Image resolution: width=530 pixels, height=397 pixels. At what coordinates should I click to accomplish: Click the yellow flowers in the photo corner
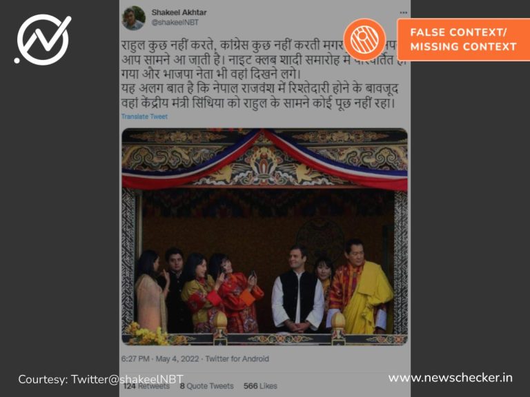tap(148, 334)
